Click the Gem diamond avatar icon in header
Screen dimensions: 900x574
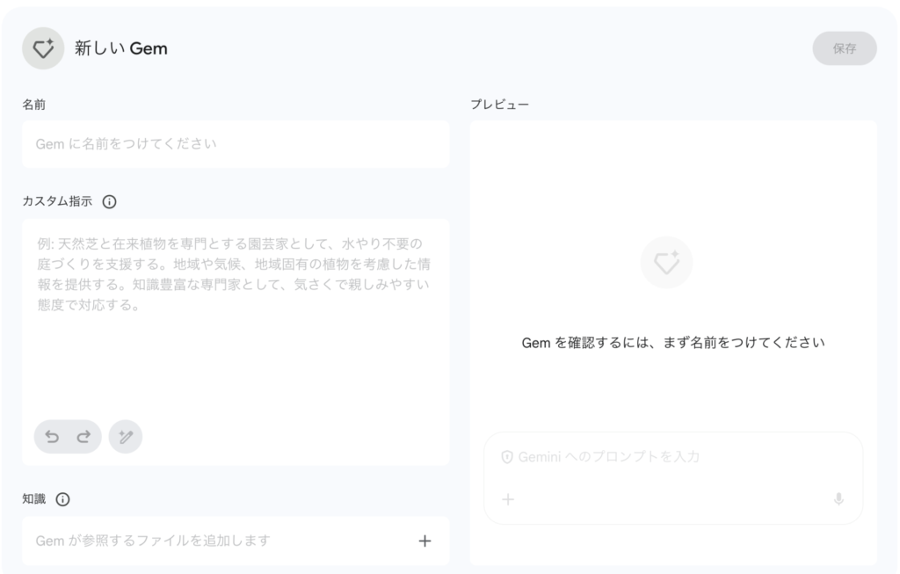pyautogui.click(x=43, y=48)
